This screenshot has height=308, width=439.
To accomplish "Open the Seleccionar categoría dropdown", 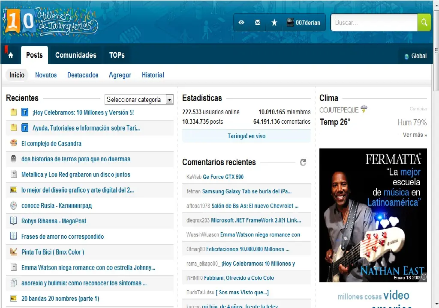I will [x=139, y=100].
